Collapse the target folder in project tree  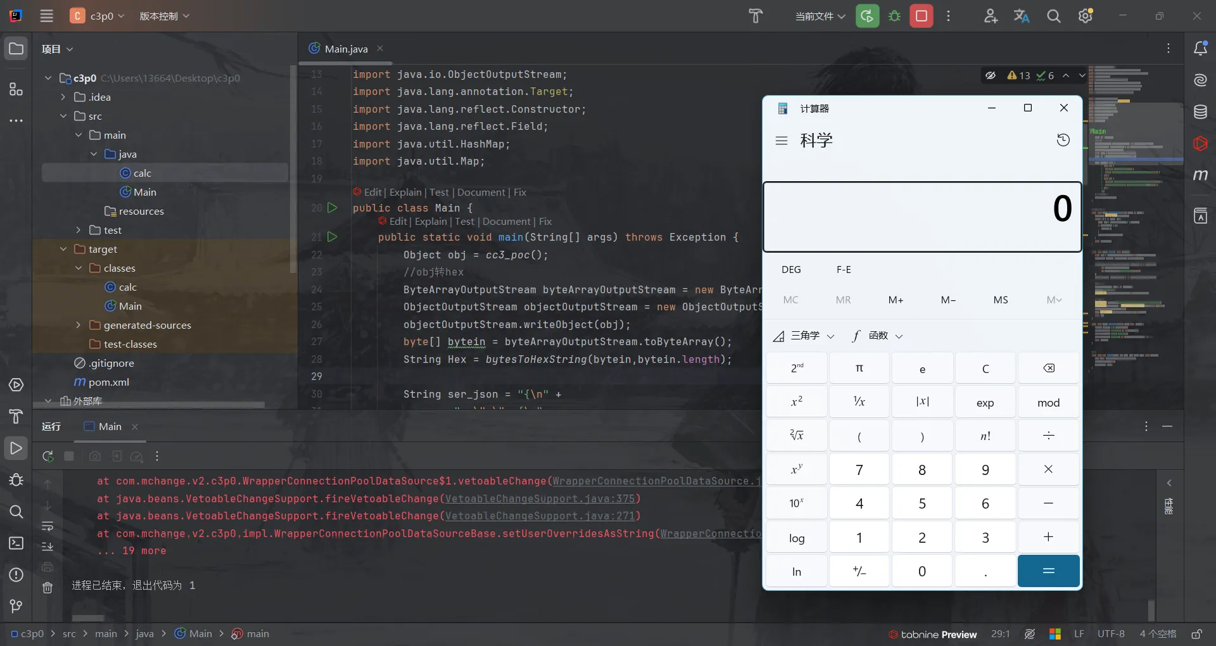[x=63, y=249]
